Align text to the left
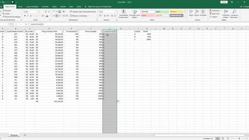Screen dimensions: 249x140 (x=54, y=16)
